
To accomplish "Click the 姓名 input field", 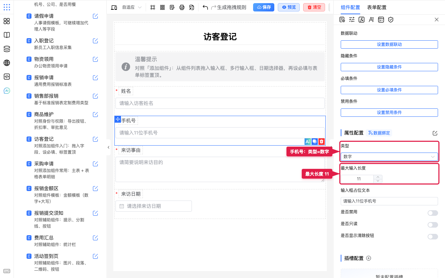I will tap(220, 103).
